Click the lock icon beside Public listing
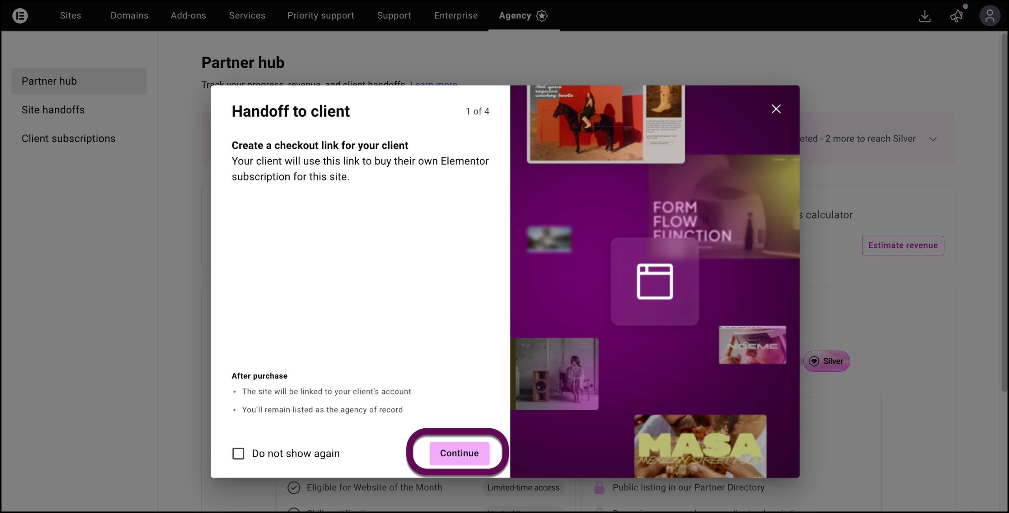Screen dimensions: 1009x513 (599, 487)
